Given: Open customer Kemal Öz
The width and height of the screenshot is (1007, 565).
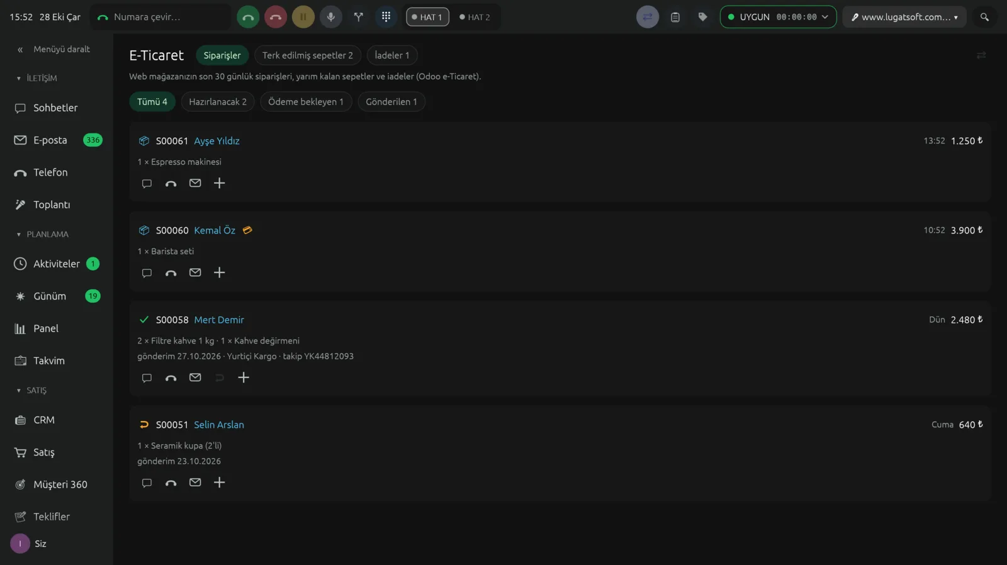Looking at the screenshot, I should 215,230.
